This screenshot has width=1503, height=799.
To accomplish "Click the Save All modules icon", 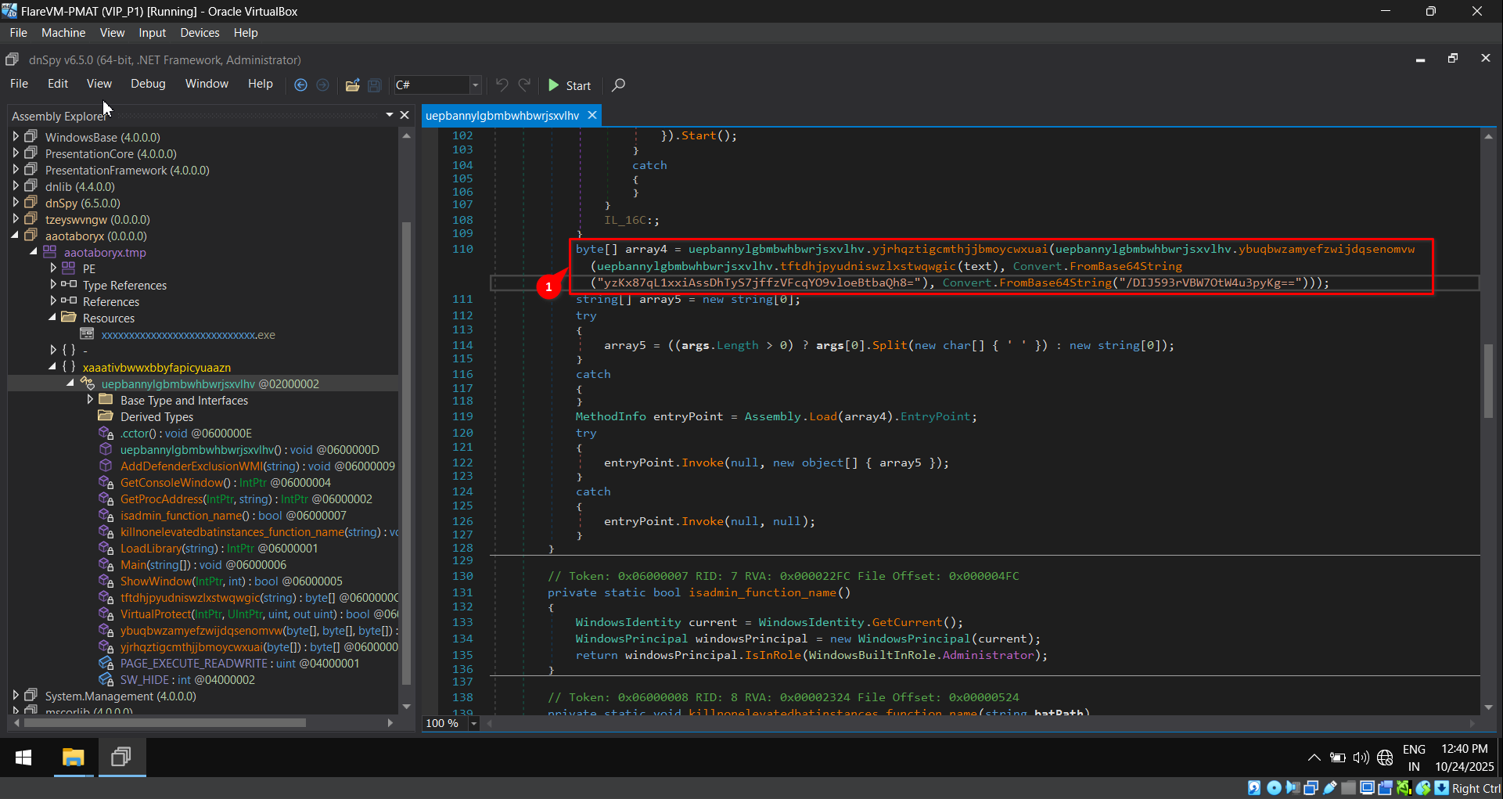I will coord(374,85).
